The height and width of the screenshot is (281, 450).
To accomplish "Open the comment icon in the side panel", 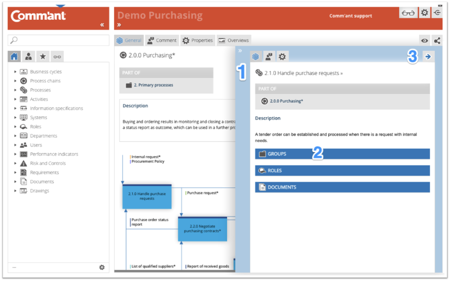I will click(x=269, y=56).
